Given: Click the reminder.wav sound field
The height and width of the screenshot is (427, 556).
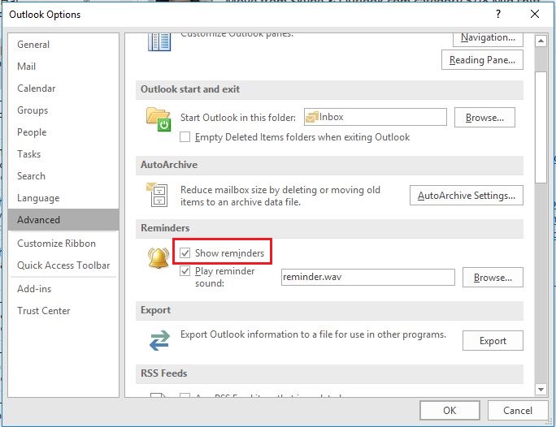Looking at the screenshot, I should (368, 277).
